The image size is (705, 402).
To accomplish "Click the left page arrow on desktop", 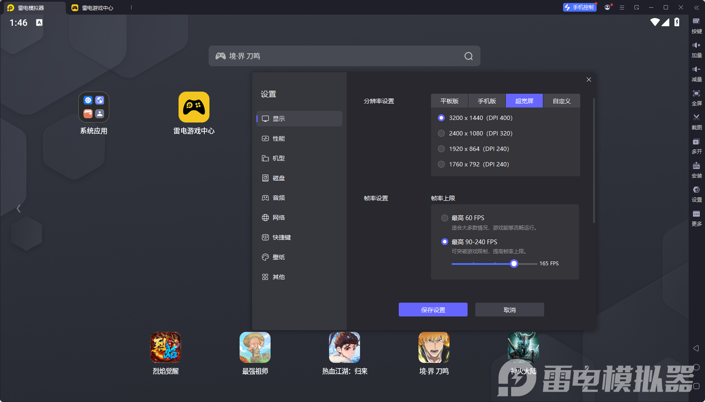I will point(18,209).
